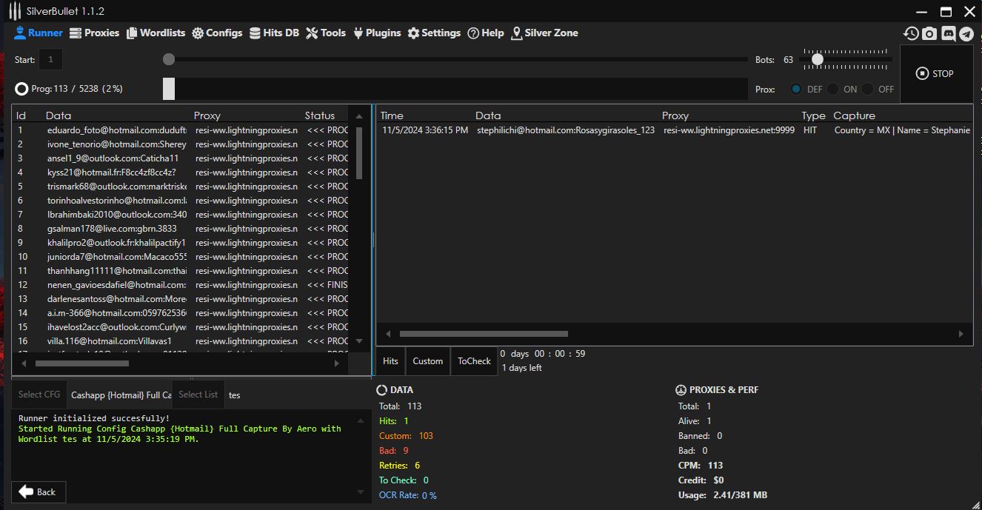Viewport: 982px width, 510px height.
Task: Click the Status column header
Action: tap(320, 115)
